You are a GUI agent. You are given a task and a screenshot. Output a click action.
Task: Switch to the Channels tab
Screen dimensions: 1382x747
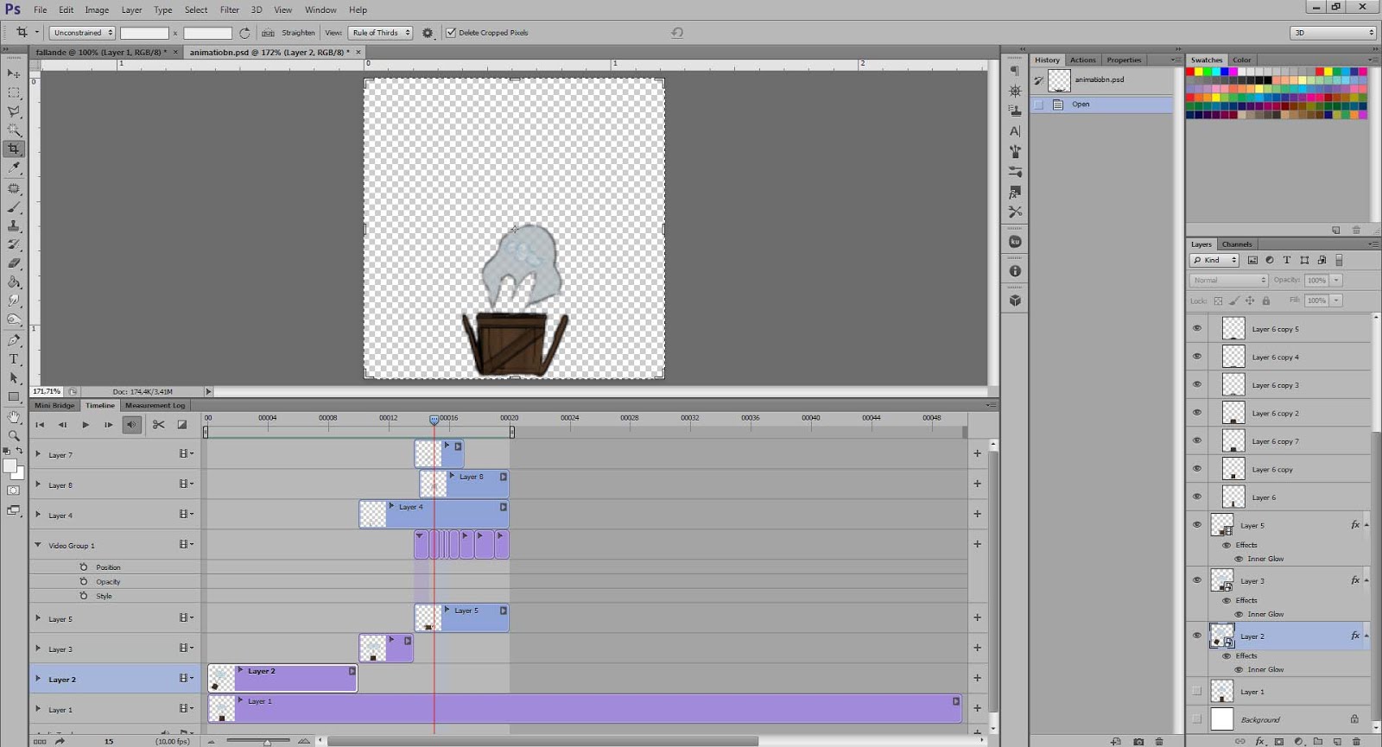click(1237, 244)
